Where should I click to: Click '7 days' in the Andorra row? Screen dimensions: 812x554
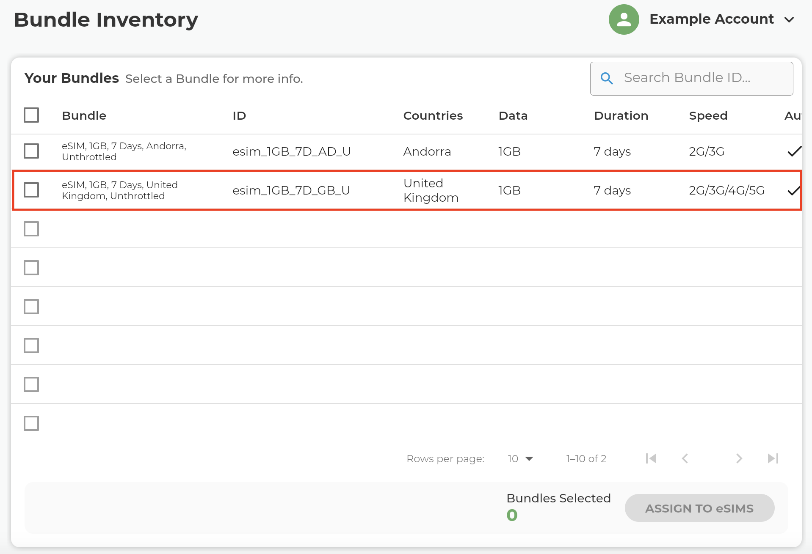pyautogui.click(x=612, y=151)
